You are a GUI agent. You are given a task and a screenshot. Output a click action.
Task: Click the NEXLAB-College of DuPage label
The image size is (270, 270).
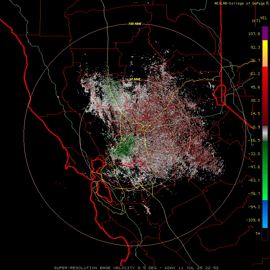pos(239,3)
